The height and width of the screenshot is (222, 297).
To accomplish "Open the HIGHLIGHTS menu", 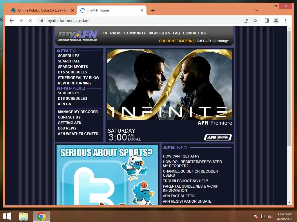I will 159,33.
